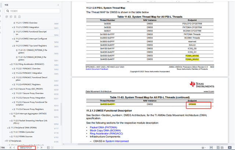Click the go-forward-view icon in status bar
This screenshot has height=150, width=235.
(52, 147)
